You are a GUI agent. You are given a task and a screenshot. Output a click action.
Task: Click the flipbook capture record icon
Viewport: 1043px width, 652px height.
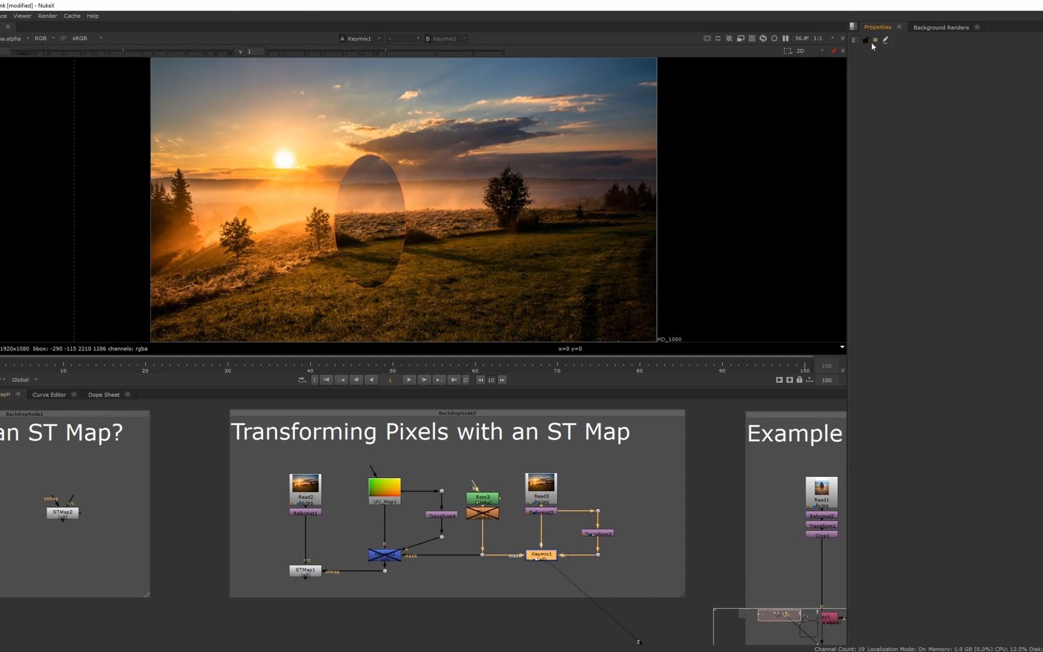tap(789, 380)
